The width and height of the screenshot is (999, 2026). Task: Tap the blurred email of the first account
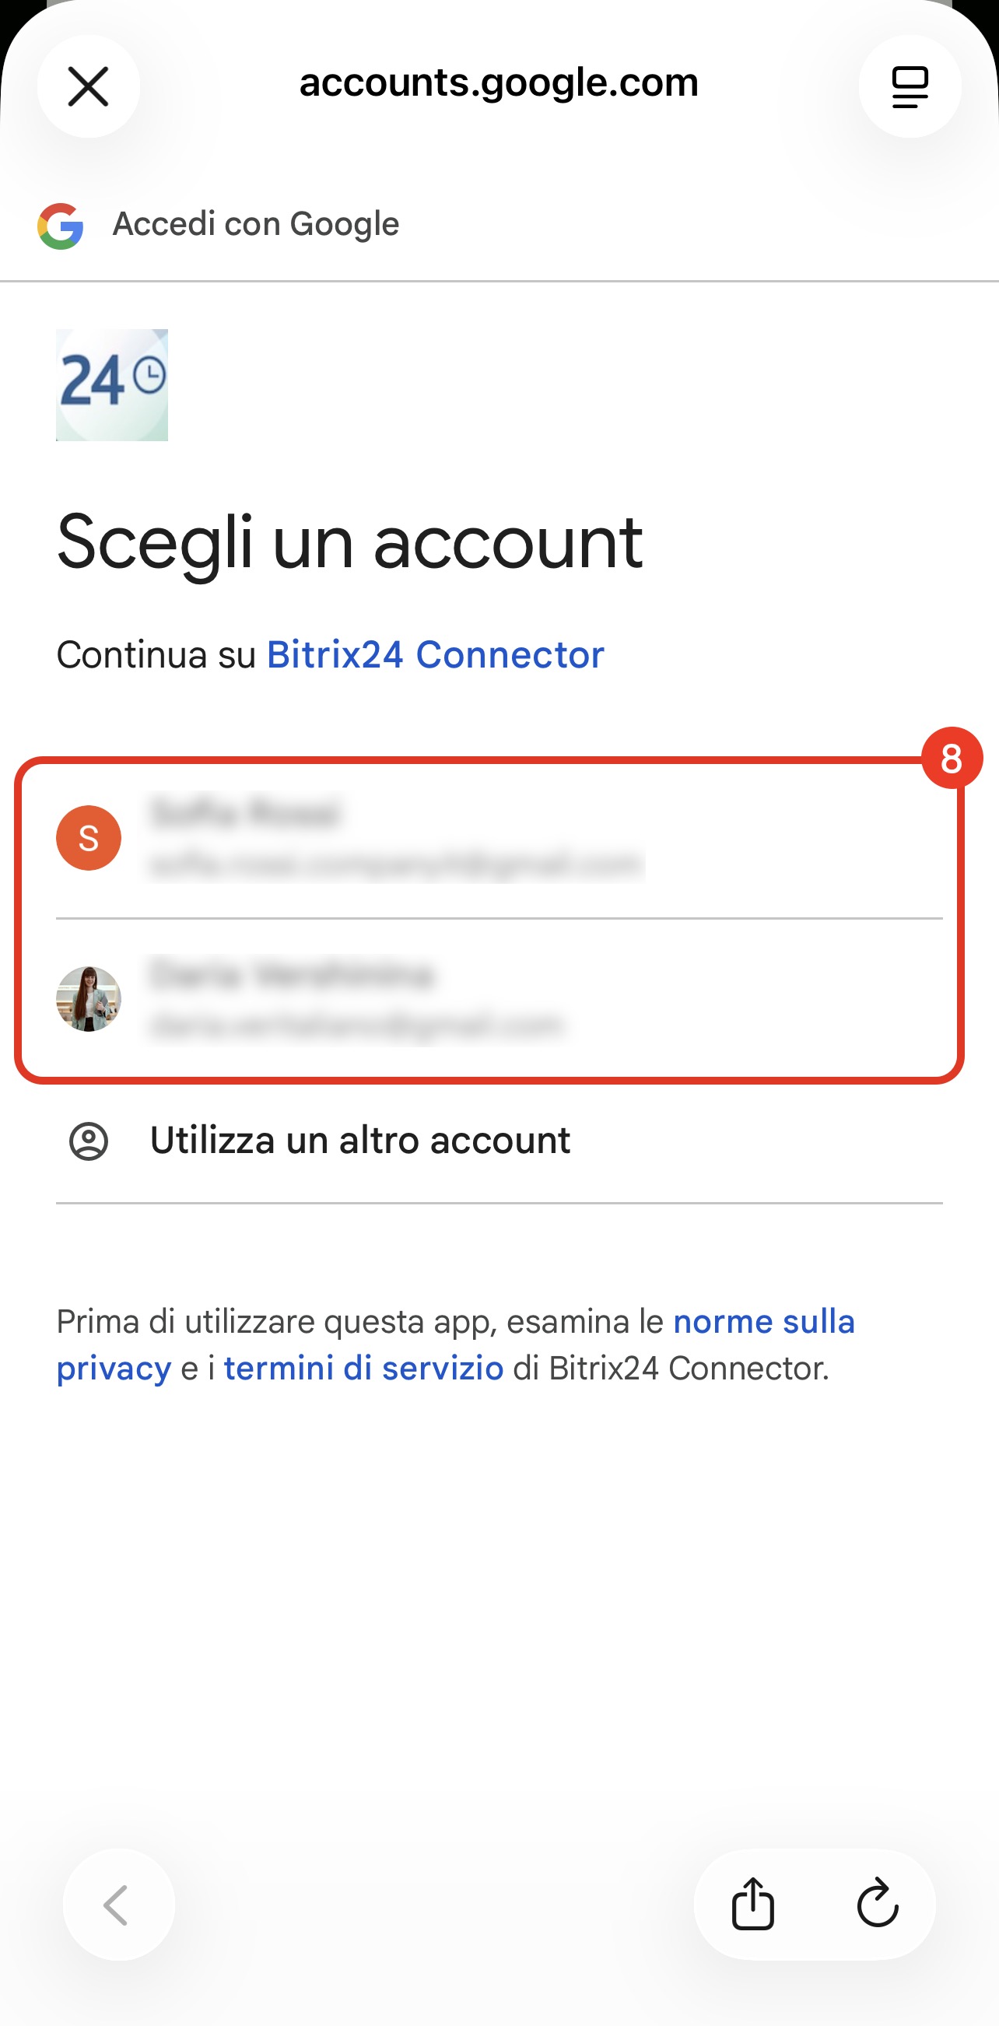tap(396, 864)
